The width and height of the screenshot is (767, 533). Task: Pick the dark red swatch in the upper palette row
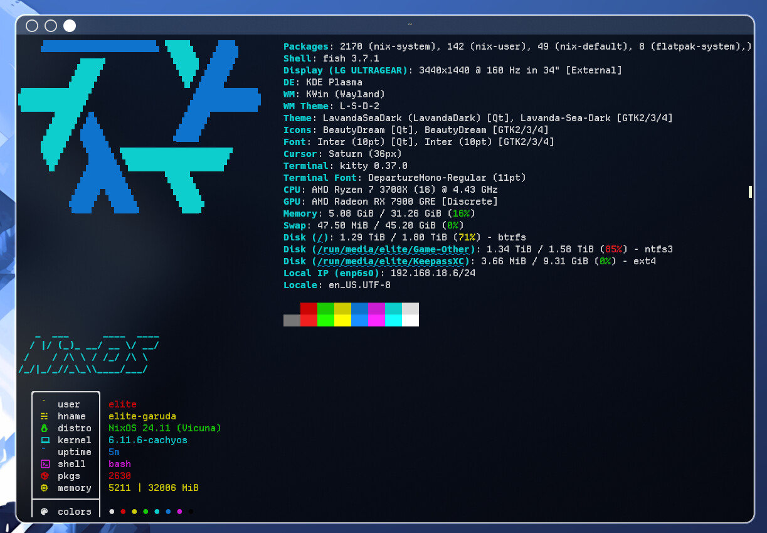point(309,308)
